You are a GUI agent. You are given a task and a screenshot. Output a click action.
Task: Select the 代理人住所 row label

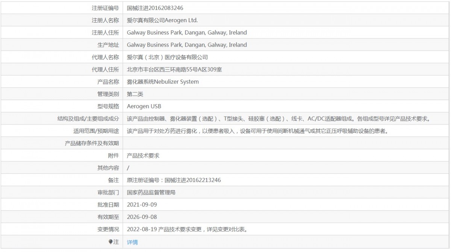pyautogui.click(x=106, y=70)
